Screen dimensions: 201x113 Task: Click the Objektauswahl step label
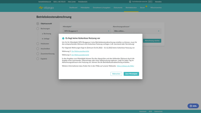(46, 23)
